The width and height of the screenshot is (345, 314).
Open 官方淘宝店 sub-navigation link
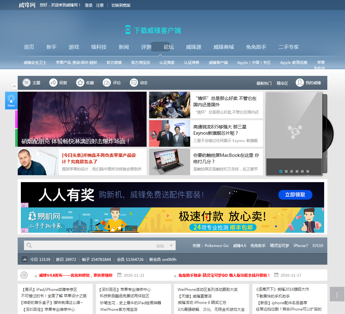pos(141,63)
